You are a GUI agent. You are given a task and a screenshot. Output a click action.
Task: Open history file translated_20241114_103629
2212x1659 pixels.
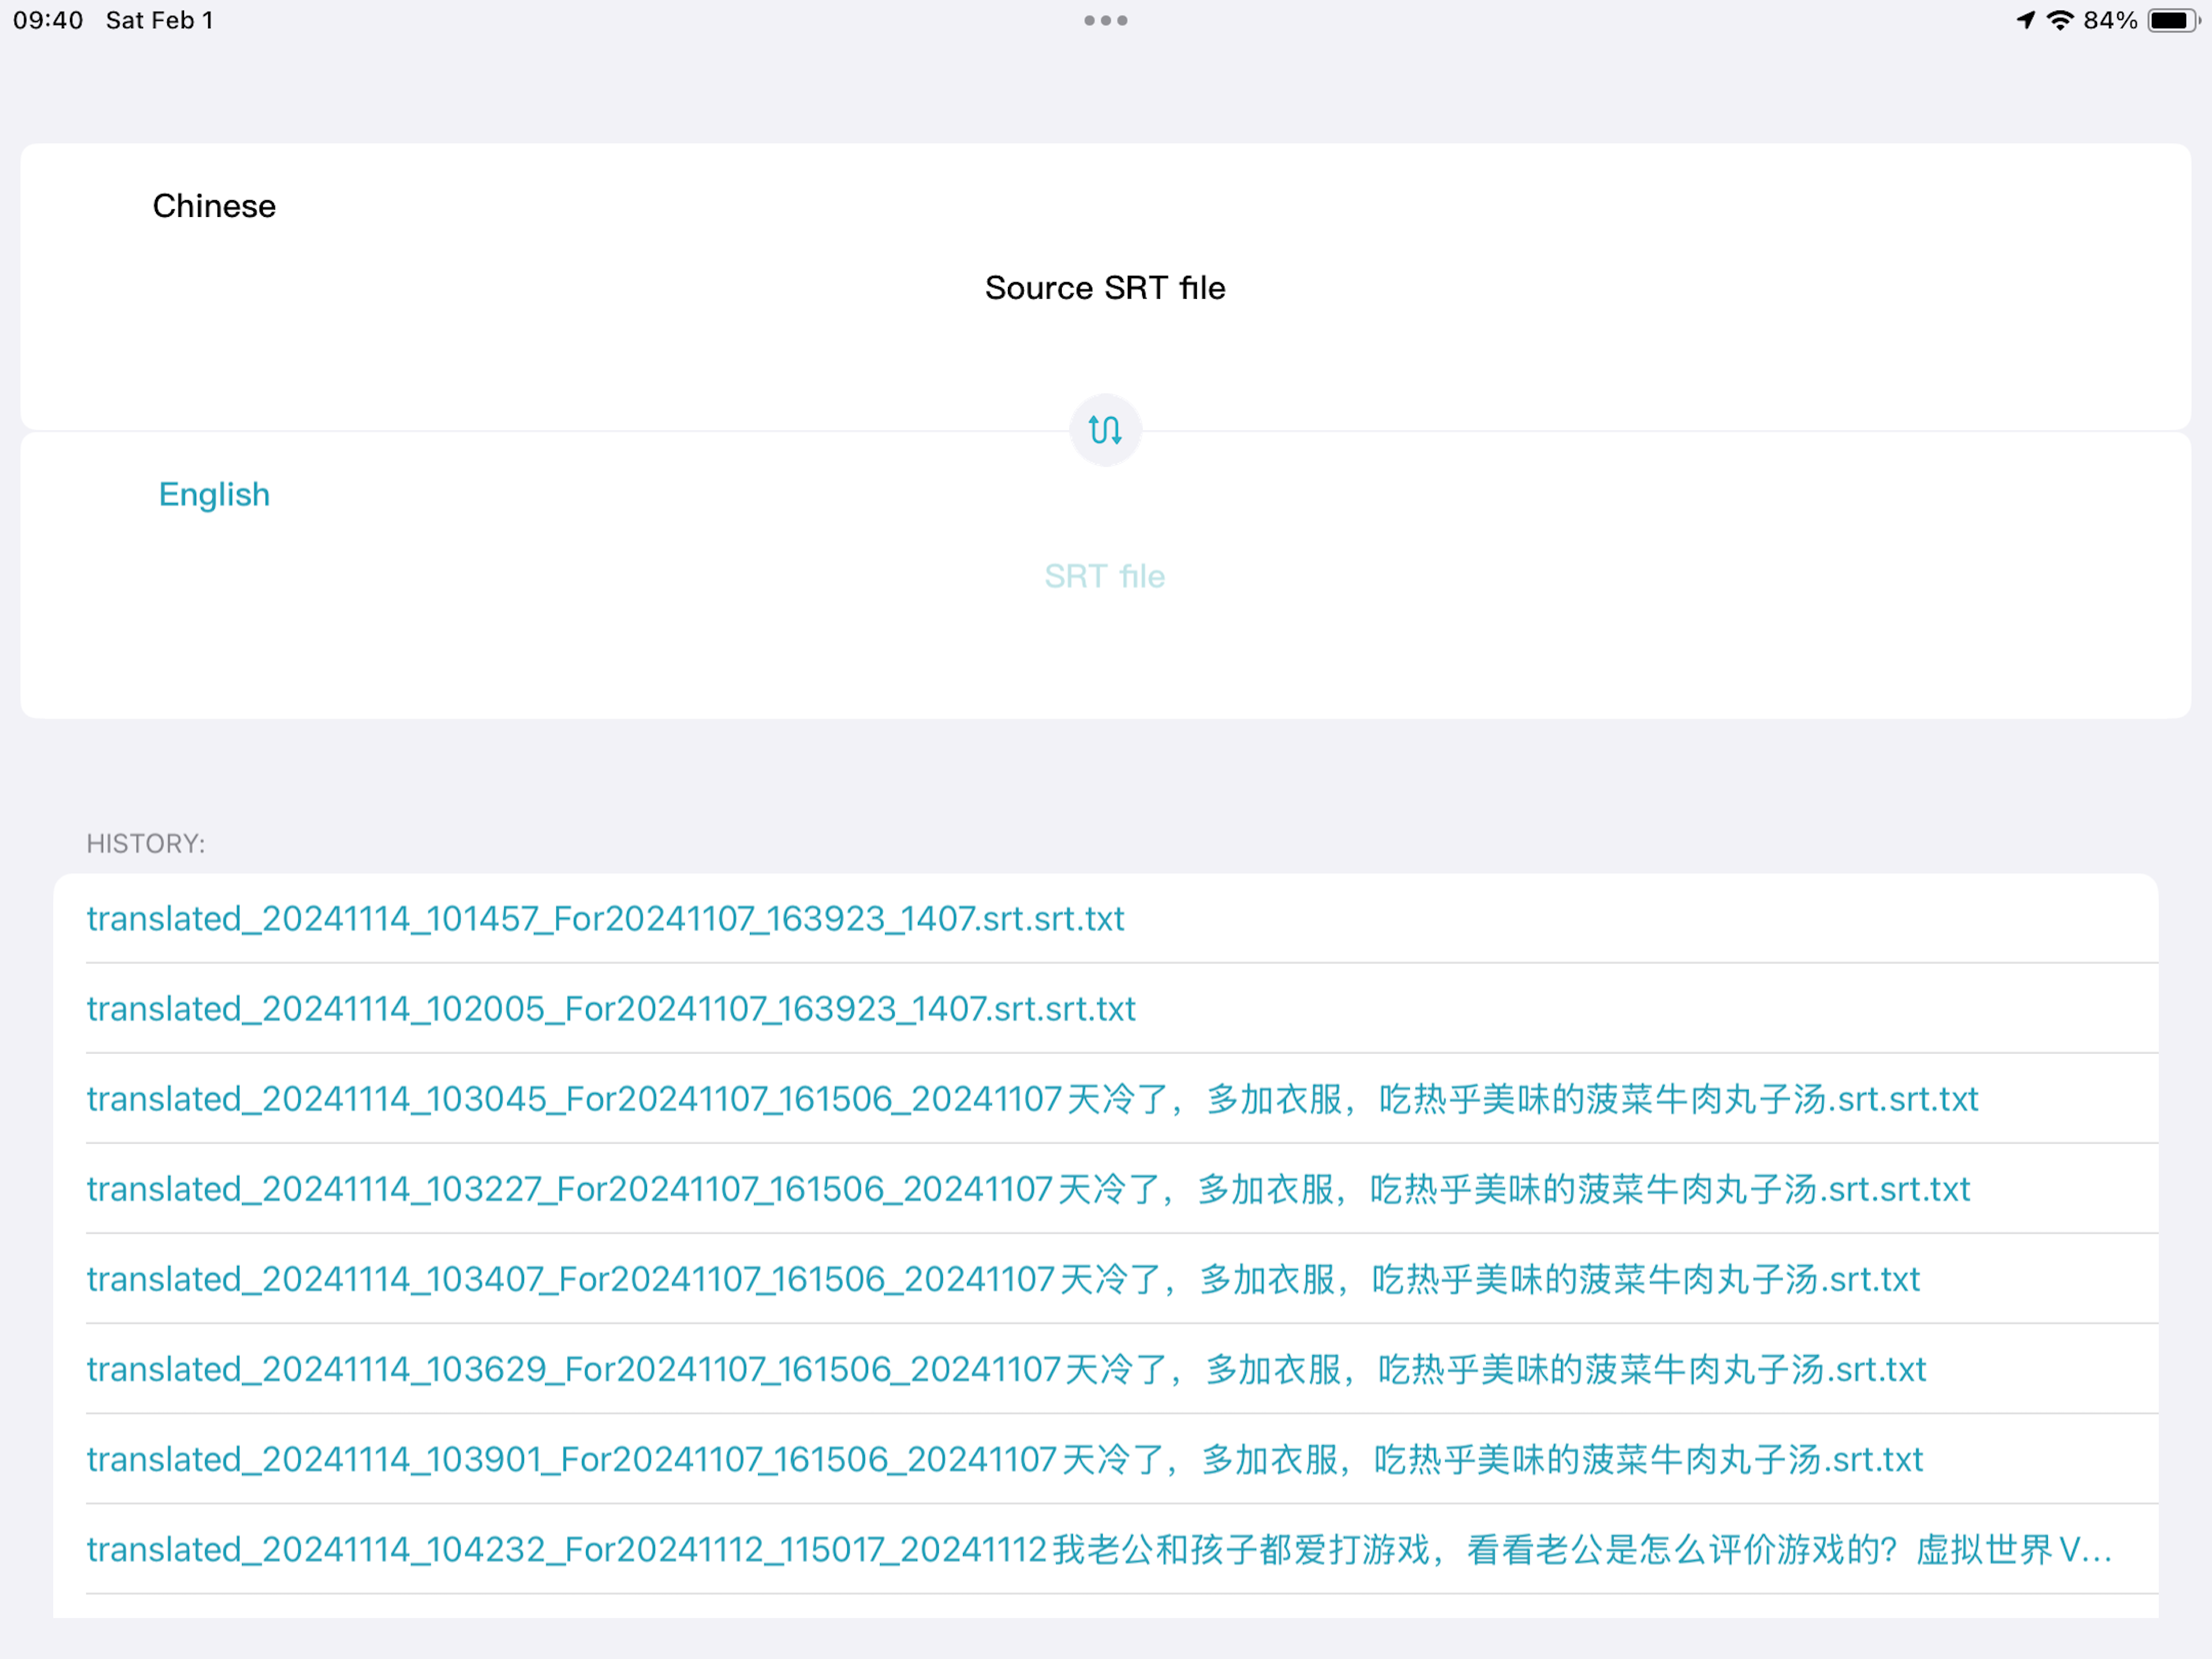point(1006,1368)
